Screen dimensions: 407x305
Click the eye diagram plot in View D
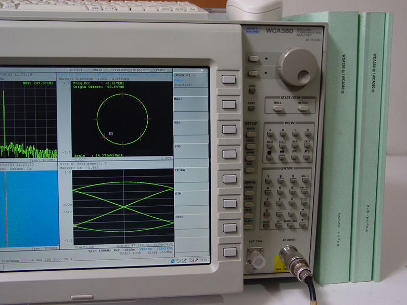tap(123, 207)
